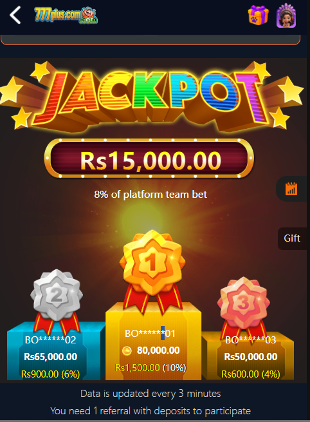Screen dimensions: 310x422
Task: Click the Gift side tab
Action: point(292,238)
